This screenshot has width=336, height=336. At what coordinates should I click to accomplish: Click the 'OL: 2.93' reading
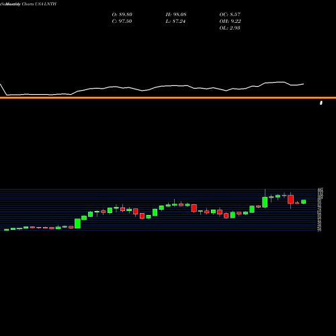pos(230,28)
